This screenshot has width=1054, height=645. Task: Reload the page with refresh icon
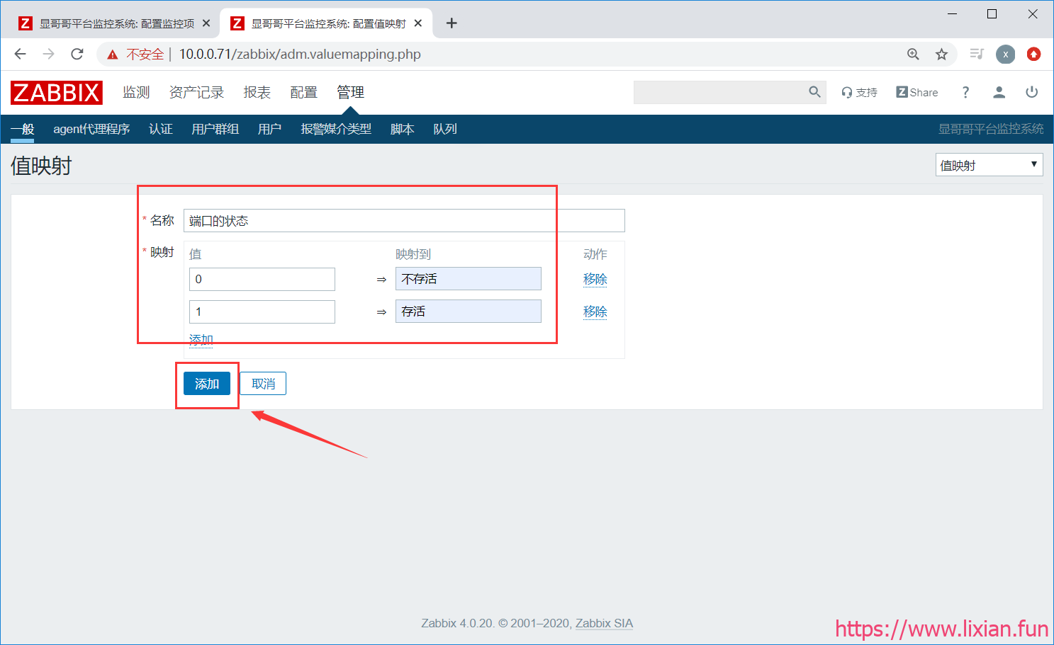coord(77,55)
